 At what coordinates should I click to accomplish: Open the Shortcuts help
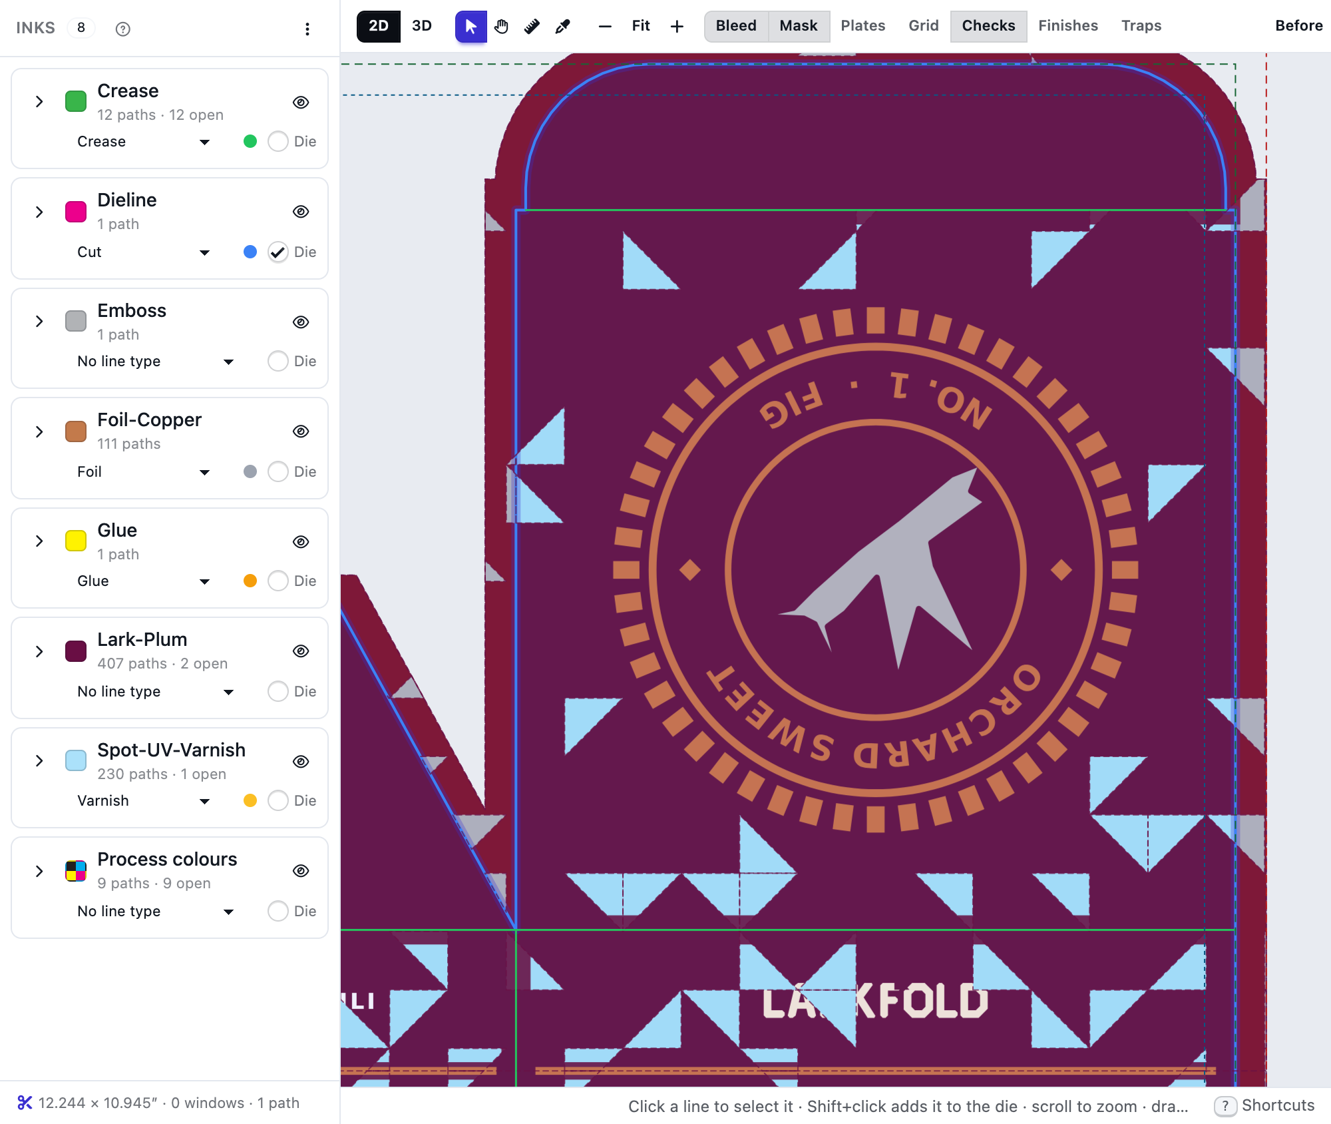click(1264, 1105)
